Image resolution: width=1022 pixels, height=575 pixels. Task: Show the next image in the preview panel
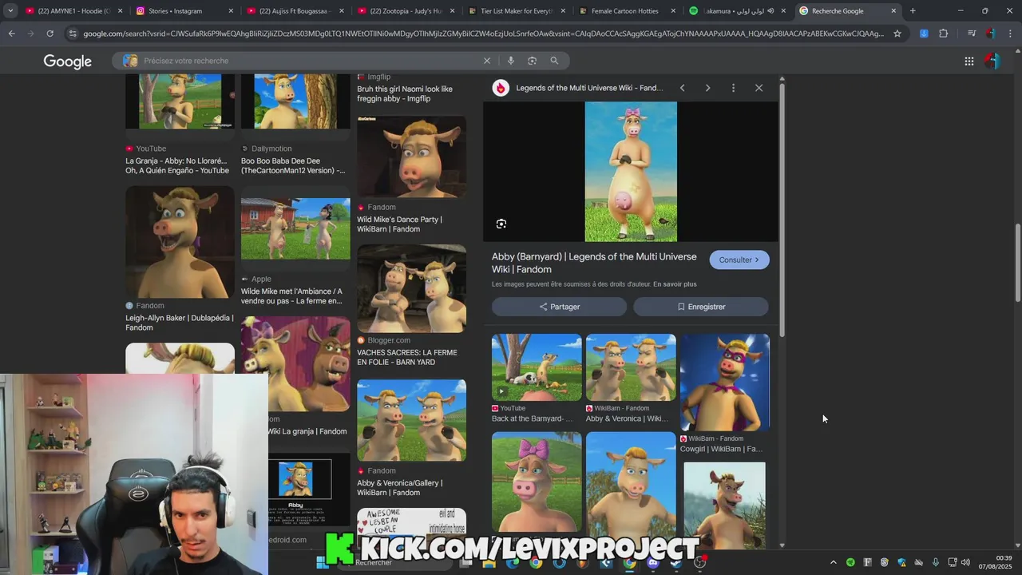click(707, 88)
